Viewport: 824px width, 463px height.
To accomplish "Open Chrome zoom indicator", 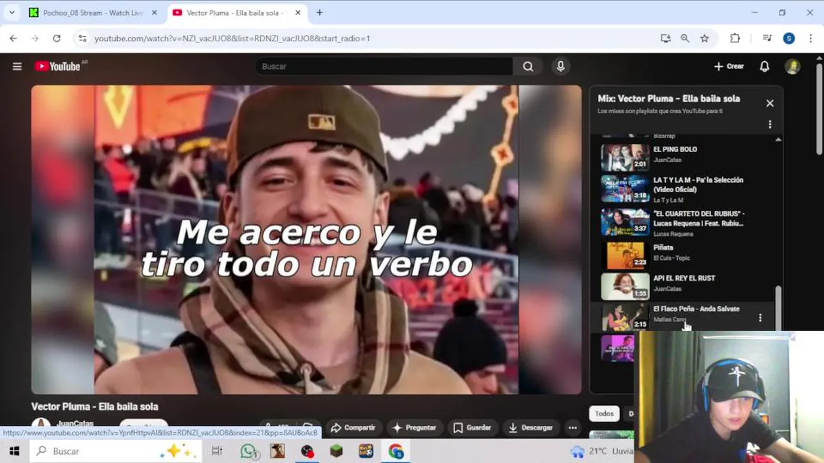I will (685, 39).
